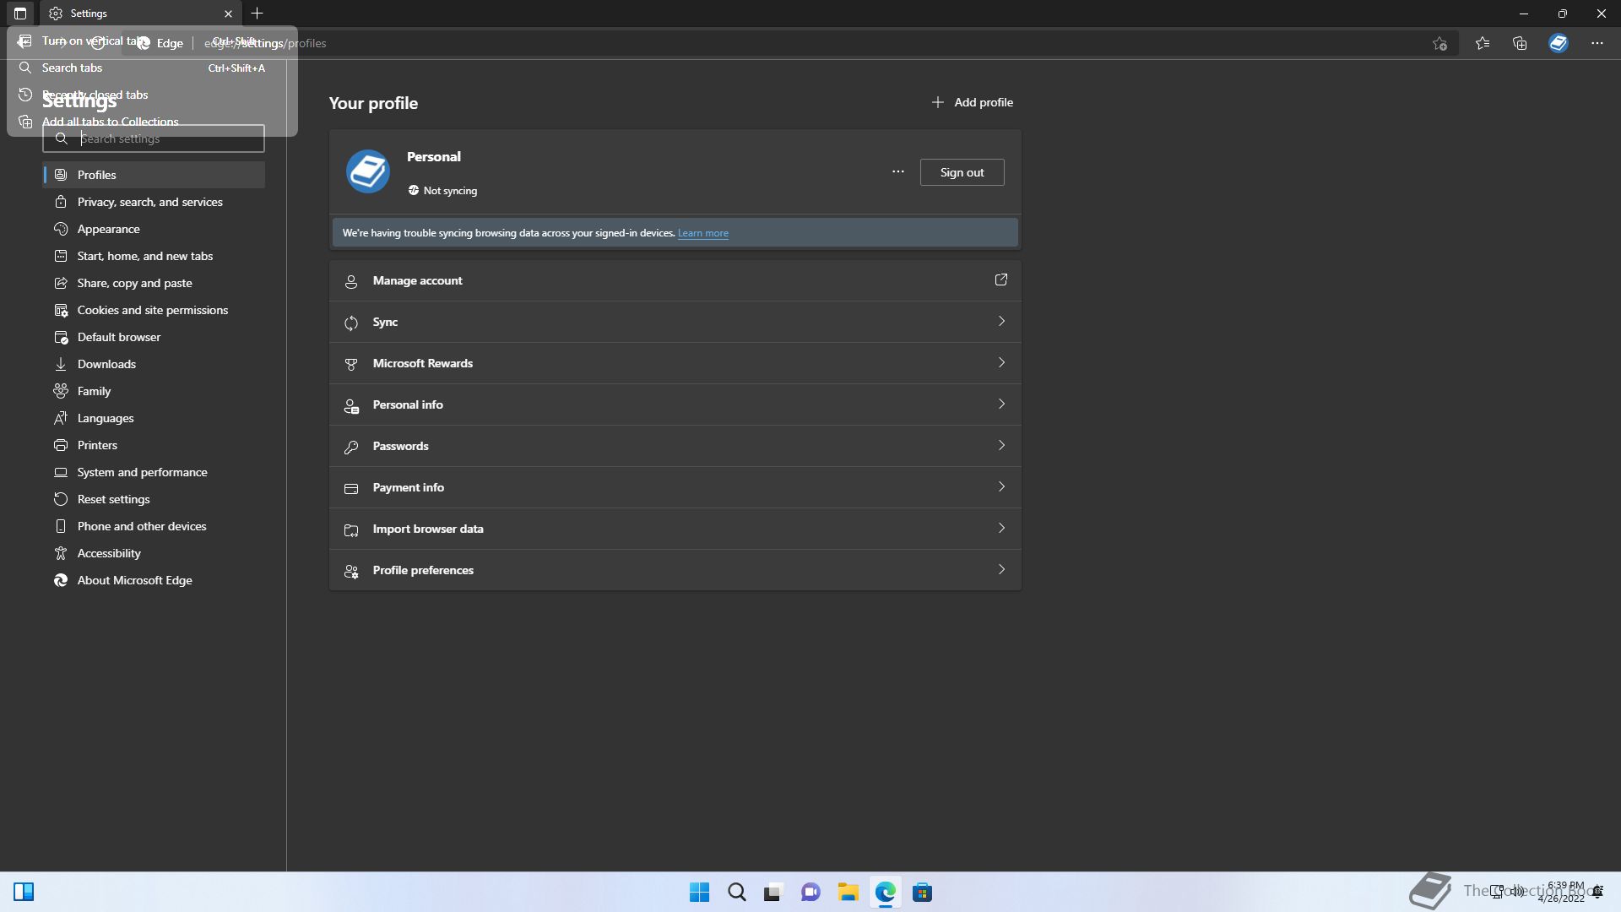Follow the Learn more sync link

[702, 233]
